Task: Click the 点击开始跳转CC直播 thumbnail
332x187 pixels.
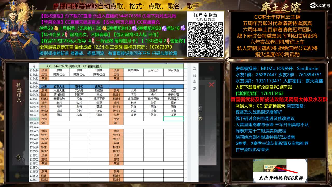Action: 280,170
